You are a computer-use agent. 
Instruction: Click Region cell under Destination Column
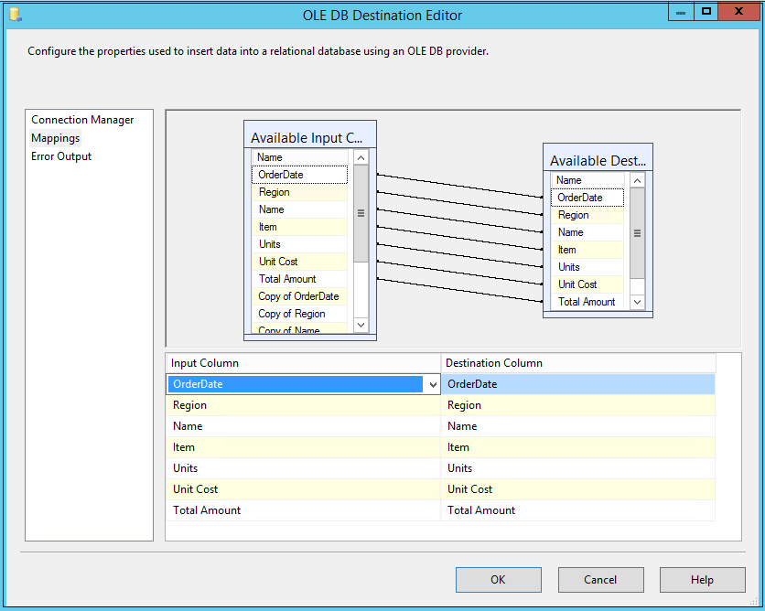click(578, 405)
